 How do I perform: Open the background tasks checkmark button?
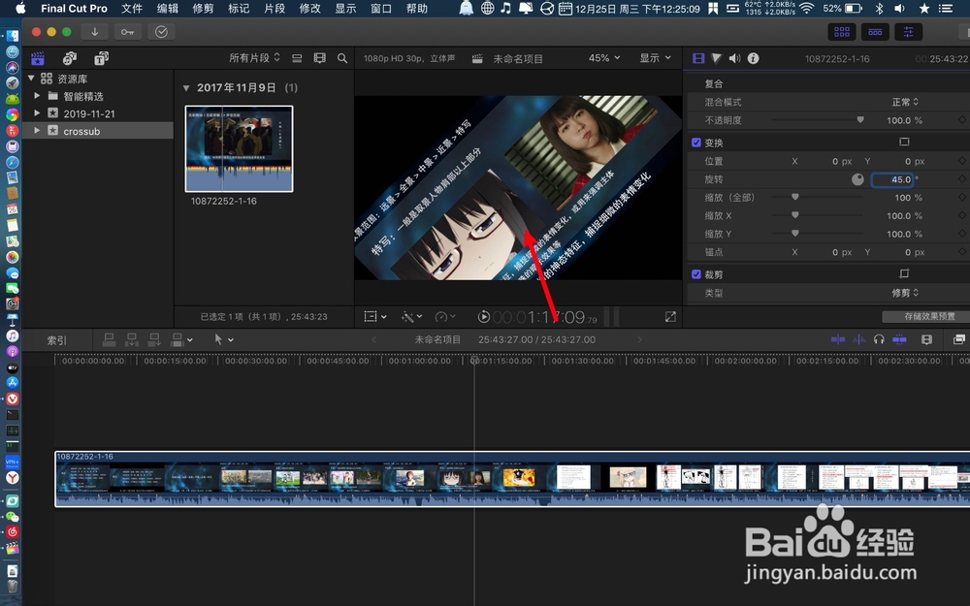point(161,32)
